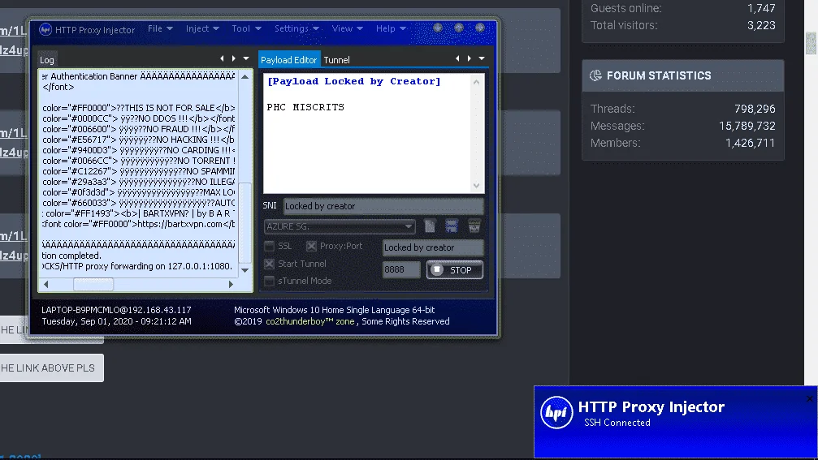Viewport: 818px width, 460px height.
Task: Click log horizontal scrollbar right arrow
Action: pos(231,285)
